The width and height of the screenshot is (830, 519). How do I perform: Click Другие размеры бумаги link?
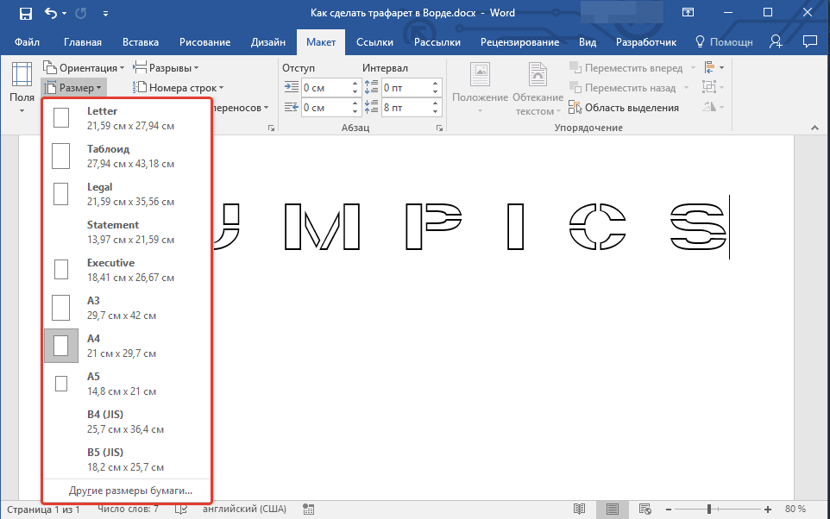pyautogui.click(x=130, y=491)
